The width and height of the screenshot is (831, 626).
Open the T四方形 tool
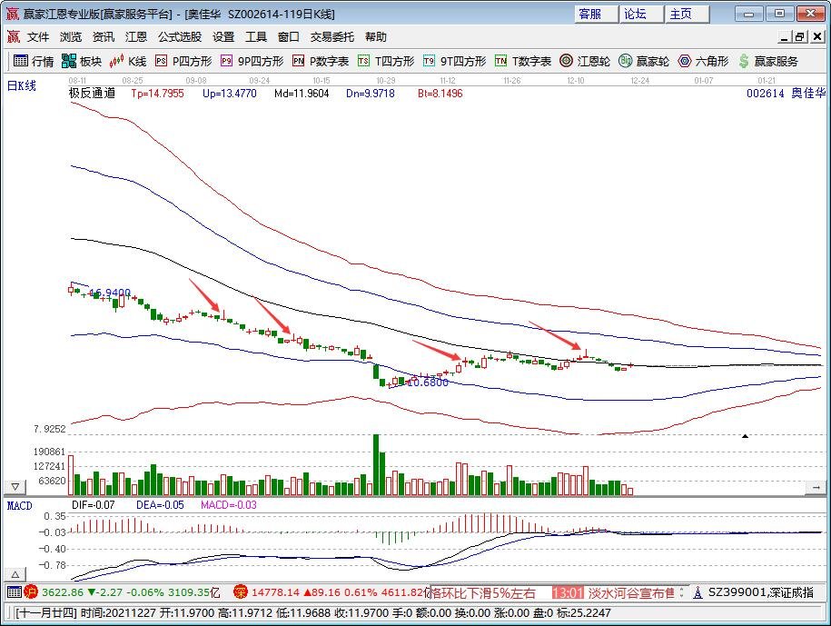coord(386,61)
